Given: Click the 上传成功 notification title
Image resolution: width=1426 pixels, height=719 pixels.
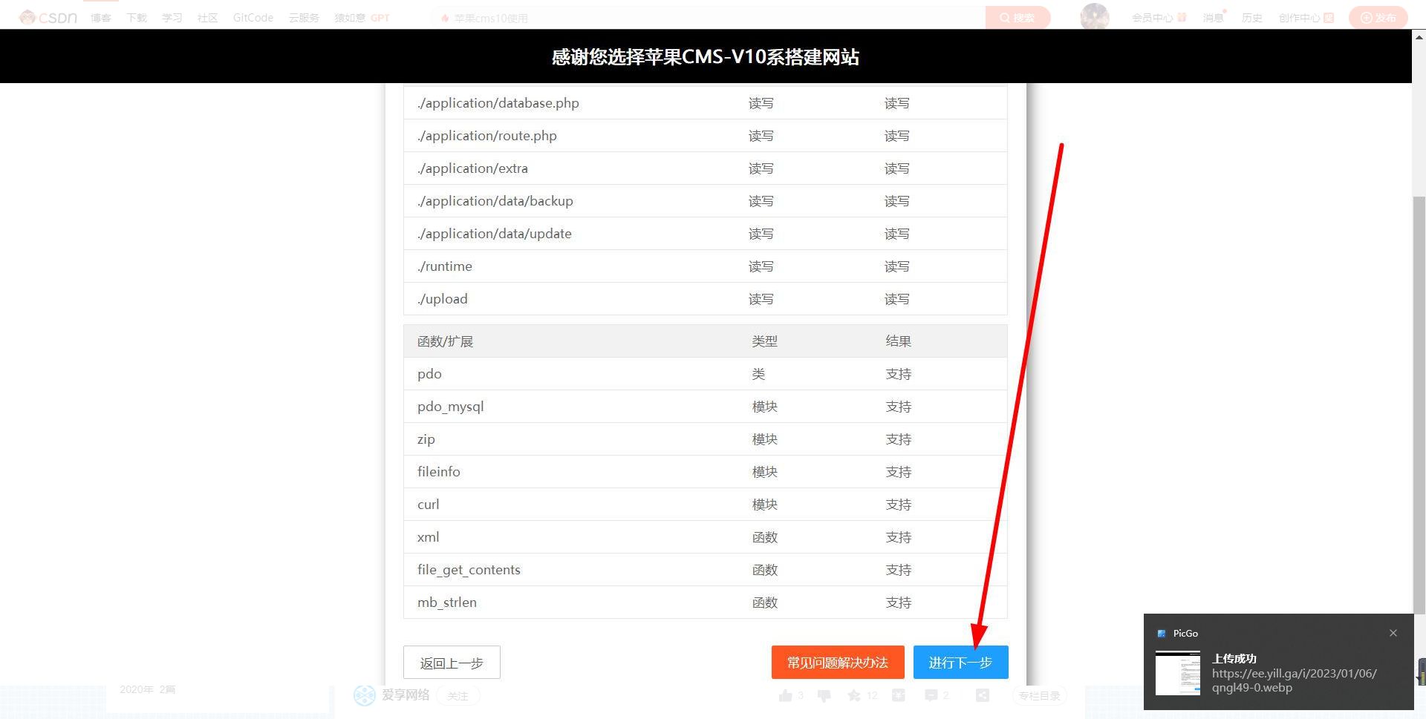Looking at the screenshot, I should [x=1234, y=658].
